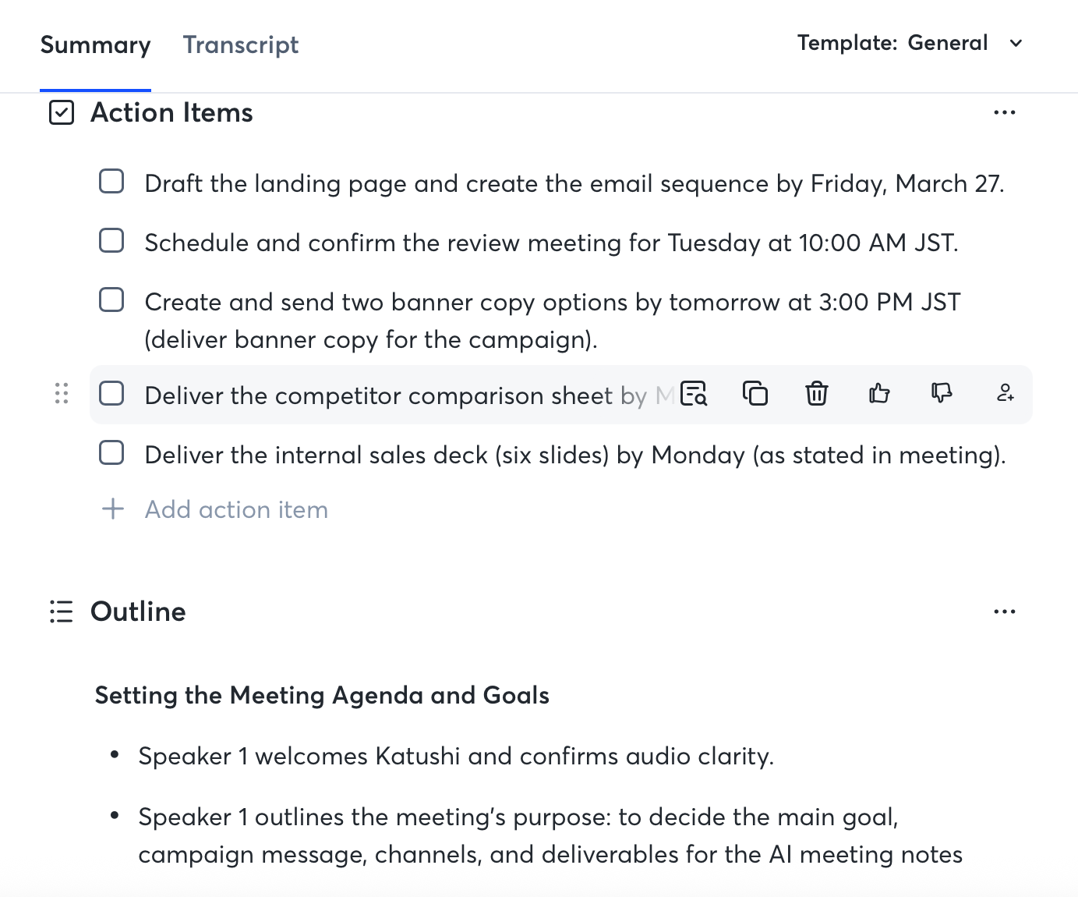Select the Summary tab
Image resolution: width=1078 pixels, height=897 pixels.
[x=95, y=45]
